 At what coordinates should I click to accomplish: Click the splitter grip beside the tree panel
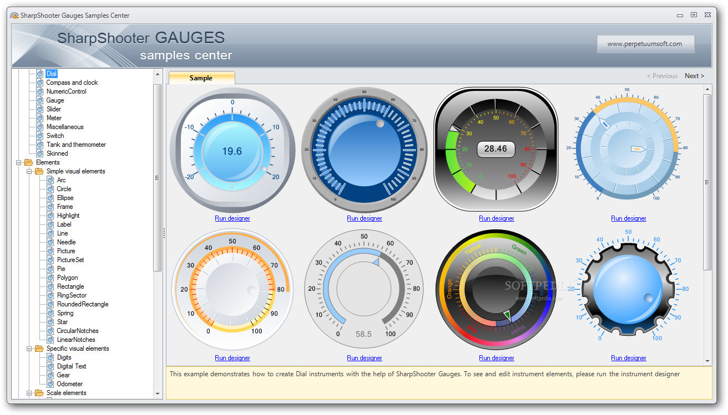point(164,233)
